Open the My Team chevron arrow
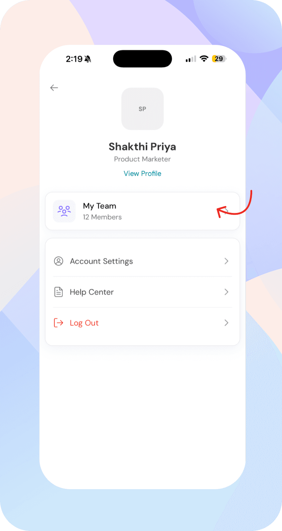 coord(227,211)
